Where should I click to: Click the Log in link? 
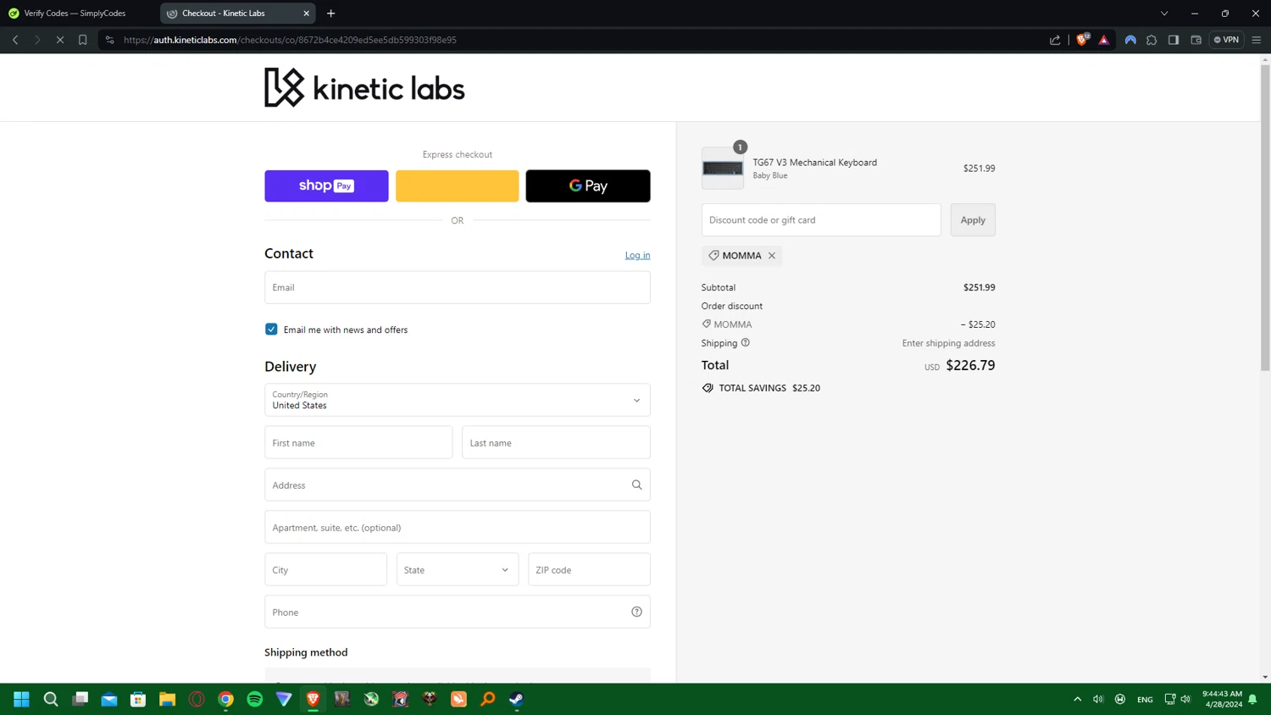pyautogui.click(x=637, y=255)
